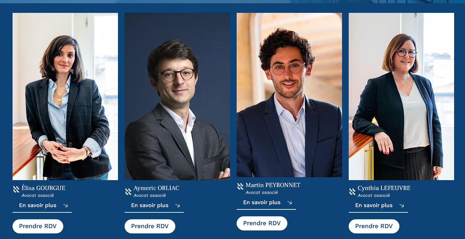The width and height of the screenshot is (465, 239).
Task: Click the logo icon beside Aymeric ORLIAC
Action: point(128,191)
